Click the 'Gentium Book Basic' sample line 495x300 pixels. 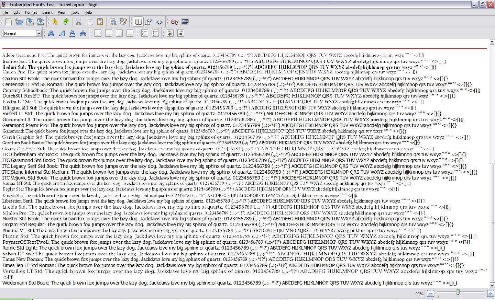[211, 143]
